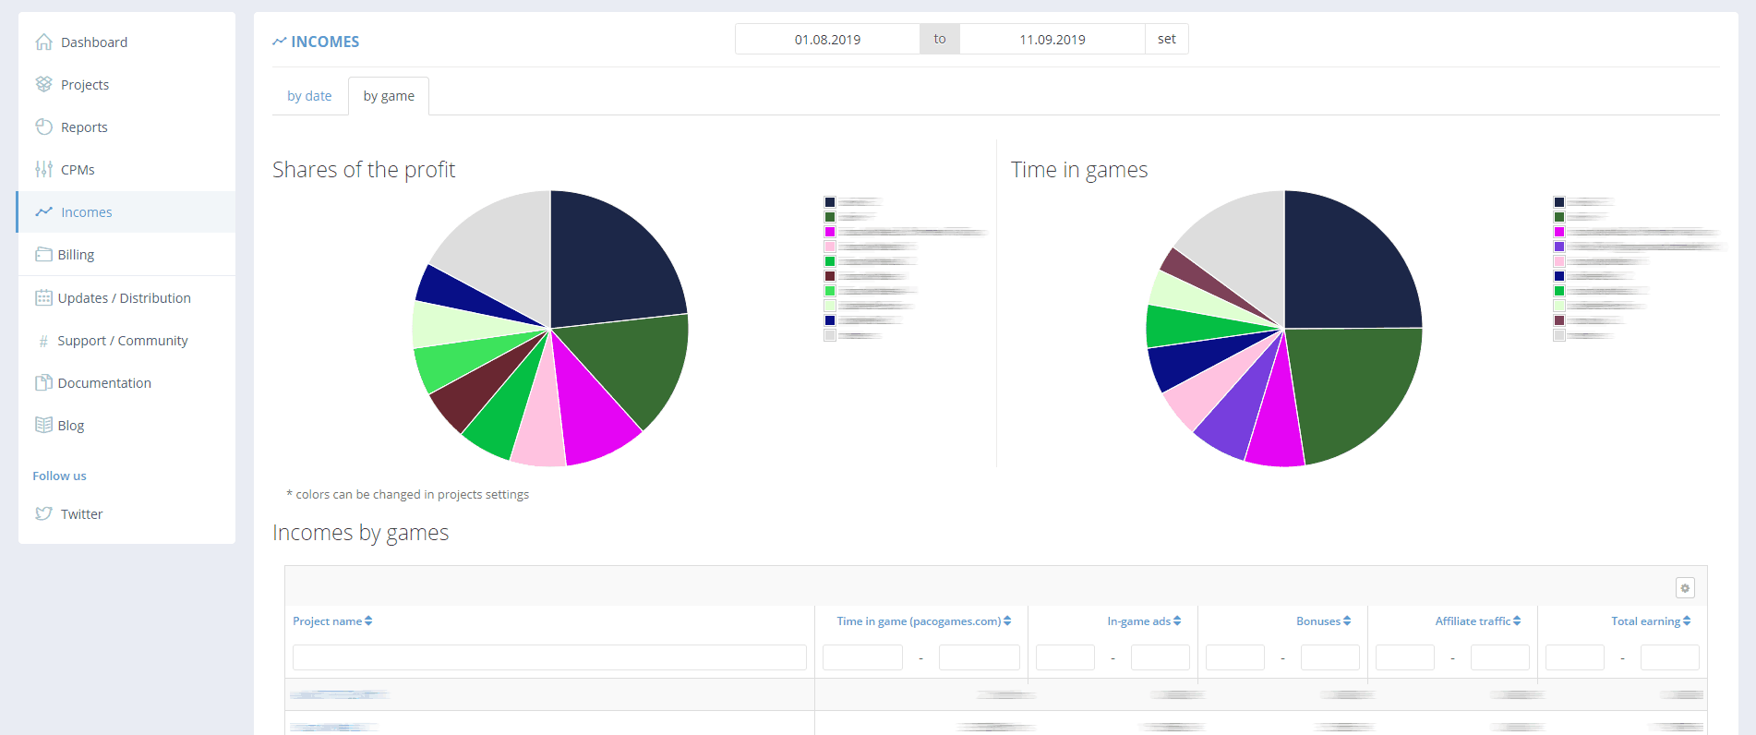The height and width of the screenshot is (735, 1756).
Task: Click the Documentation file icon
Action: coord(43,382)
